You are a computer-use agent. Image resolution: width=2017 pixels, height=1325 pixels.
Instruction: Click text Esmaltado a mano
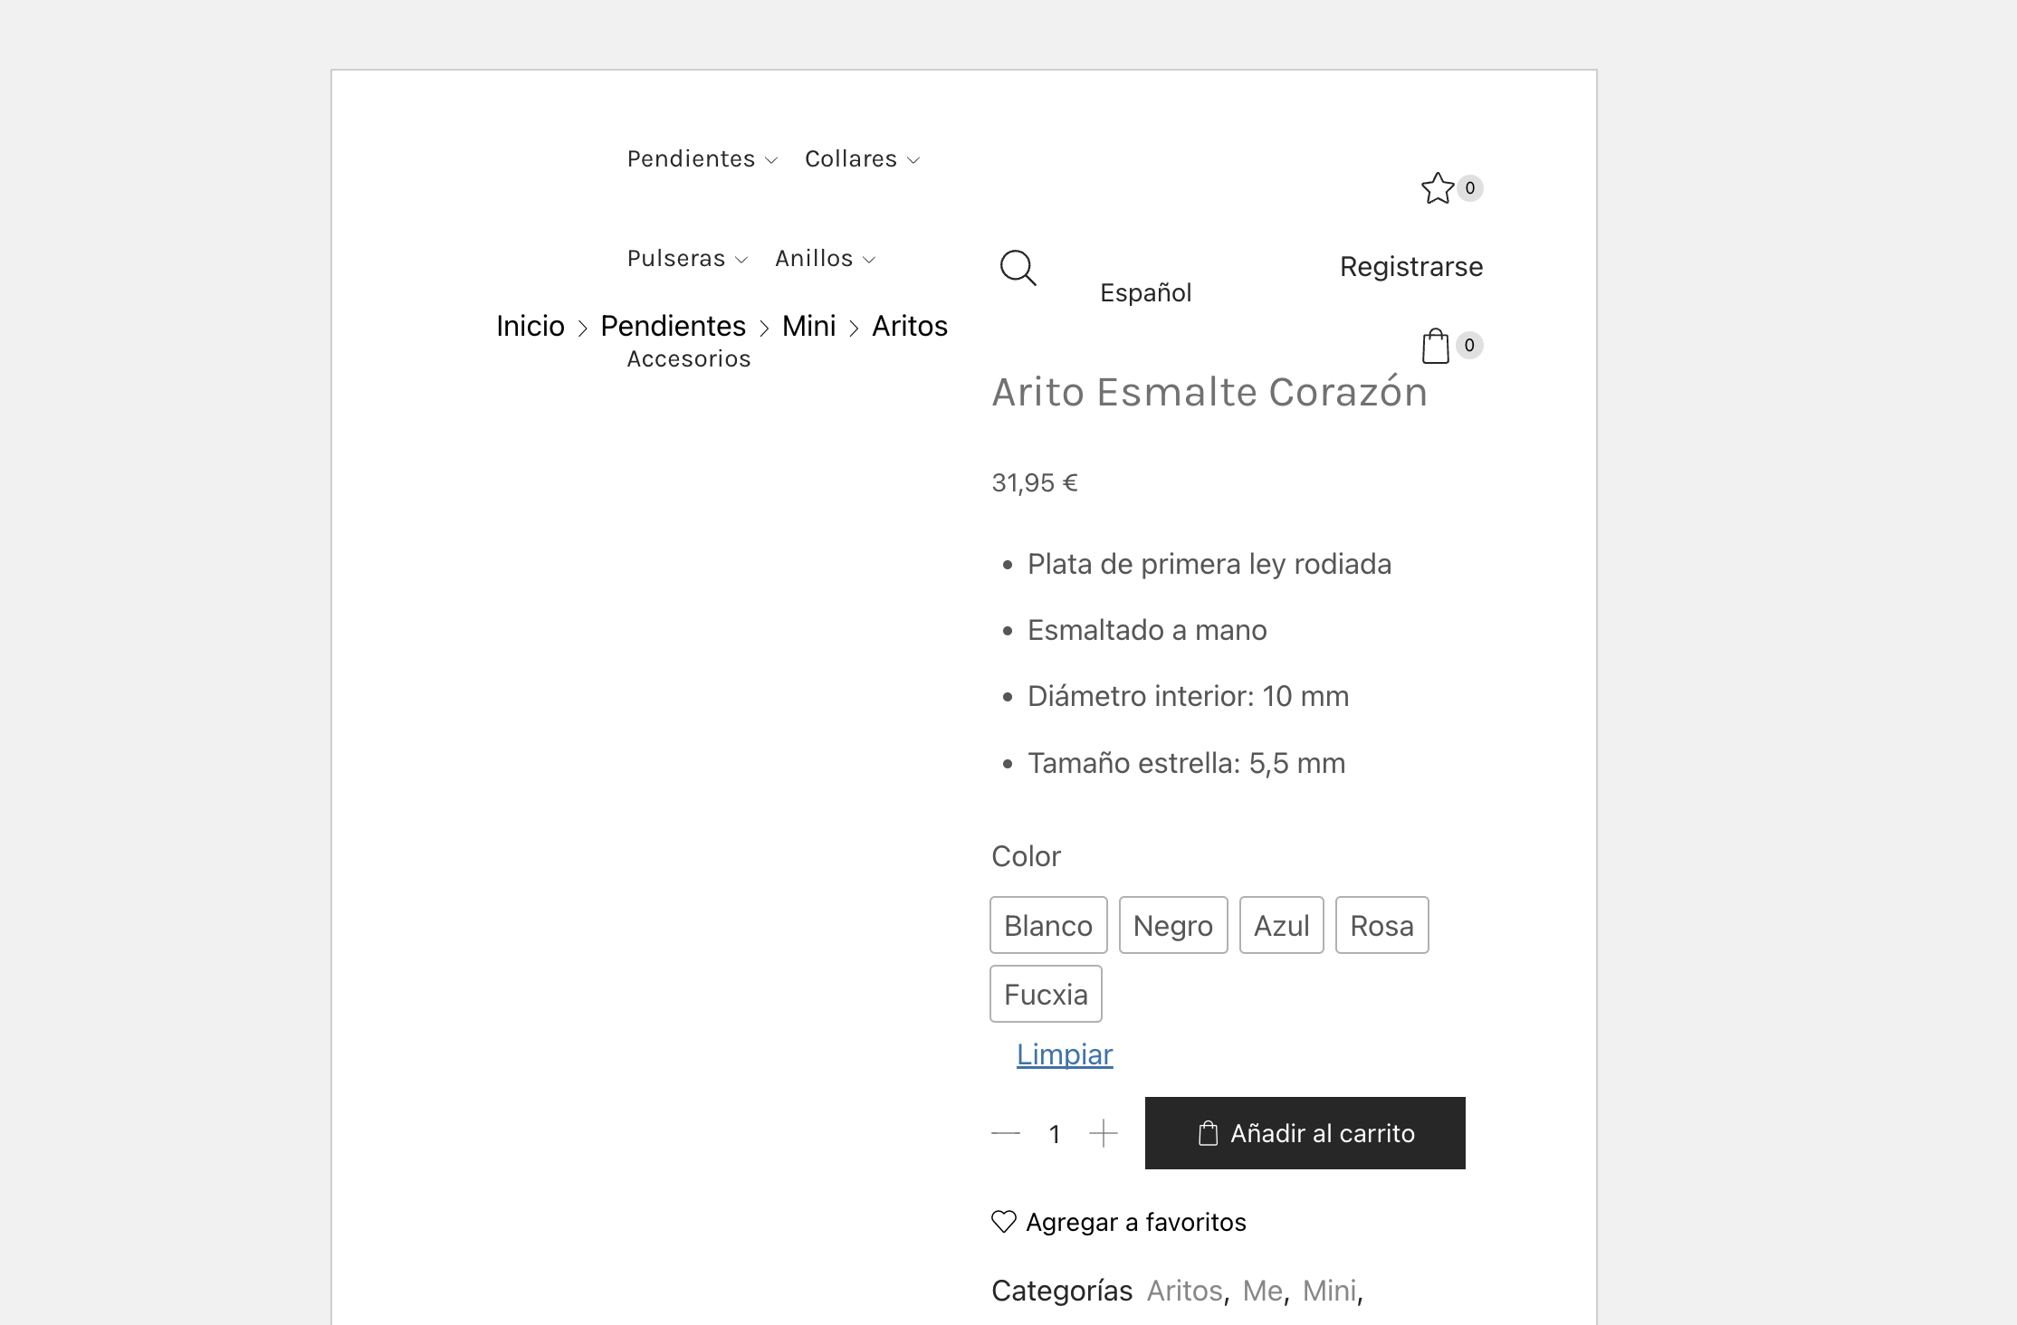[x=1147, y=631]
